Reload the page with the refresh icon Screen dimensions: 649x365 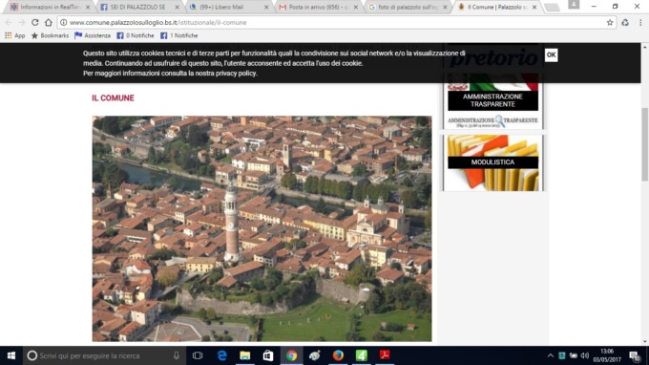35,22
